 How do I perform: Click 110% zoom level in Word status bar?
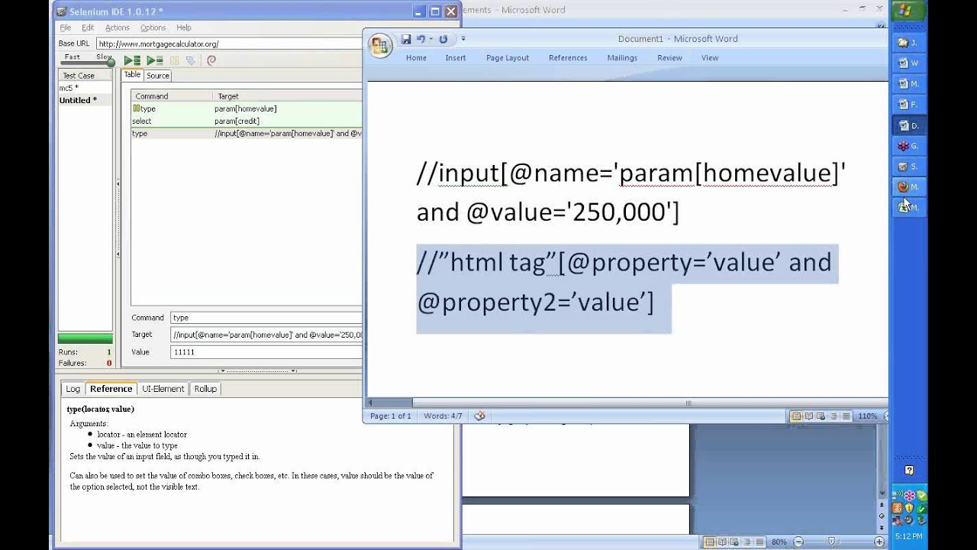click(x=867, y=416)
